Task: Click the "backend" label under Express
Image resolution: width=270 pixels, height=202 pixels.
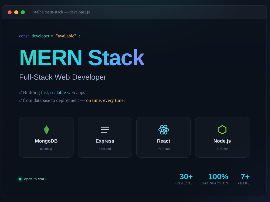Action: coord(105,149)
